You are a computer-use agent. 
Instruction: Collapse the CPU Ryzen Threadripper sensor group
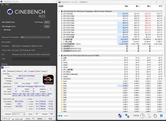click(x=59, y=11)
